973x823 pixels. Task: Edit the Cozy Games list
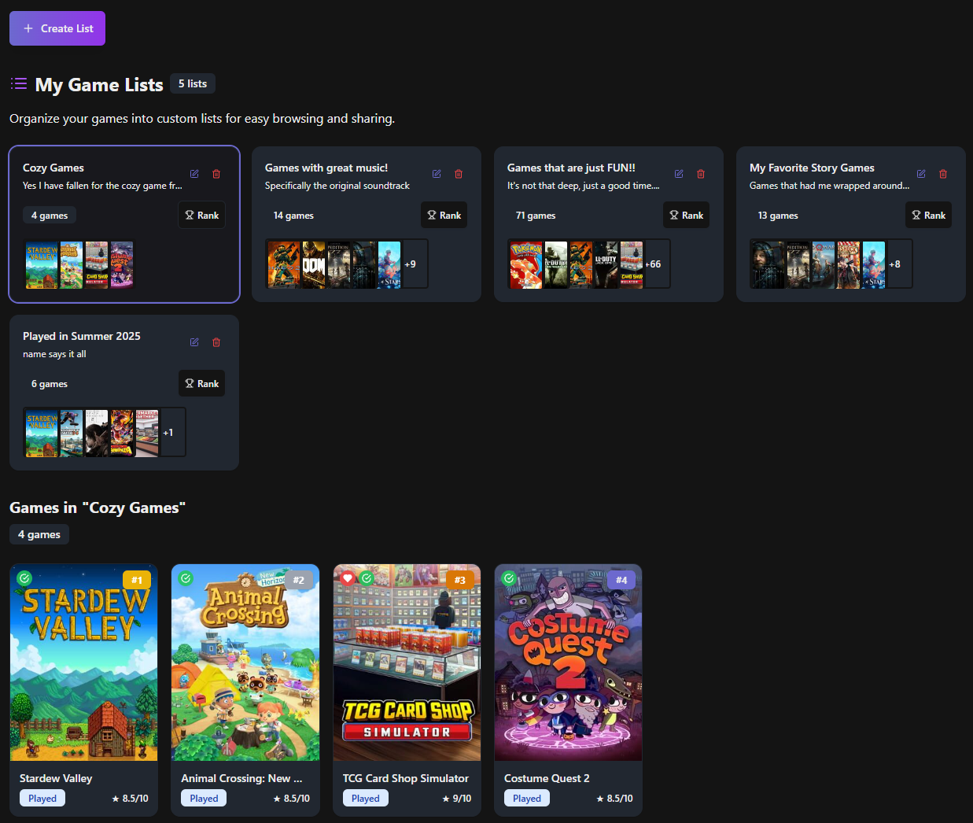tap(194, 174)
